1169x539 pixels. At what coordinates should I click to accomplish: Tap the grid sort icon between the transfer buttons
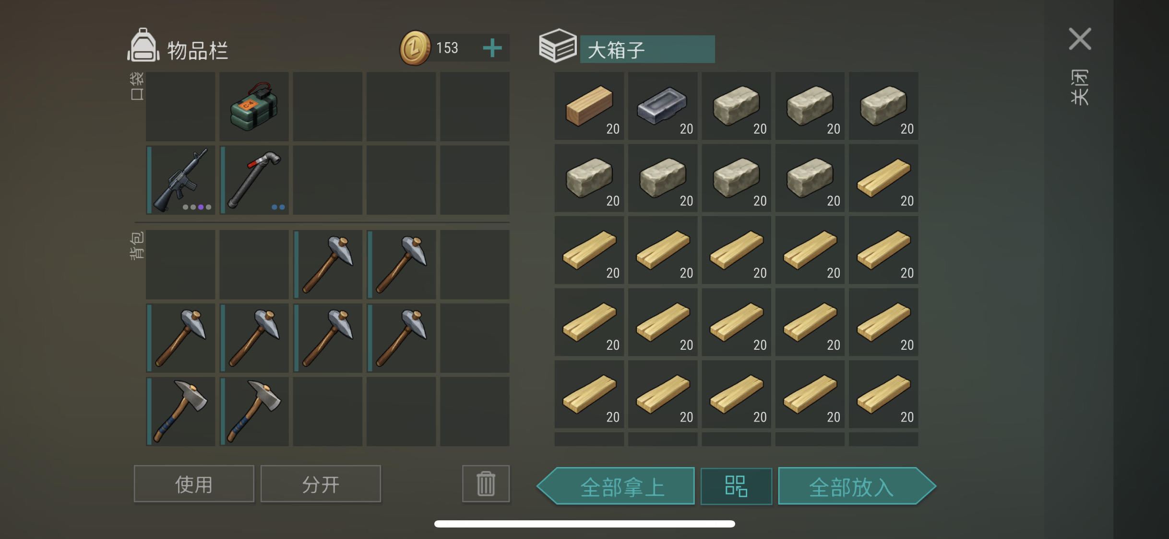pyautogui.click(x=736, y=486)
